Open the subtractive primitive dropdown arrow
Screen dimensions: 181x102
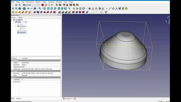(x=57, y=12)
